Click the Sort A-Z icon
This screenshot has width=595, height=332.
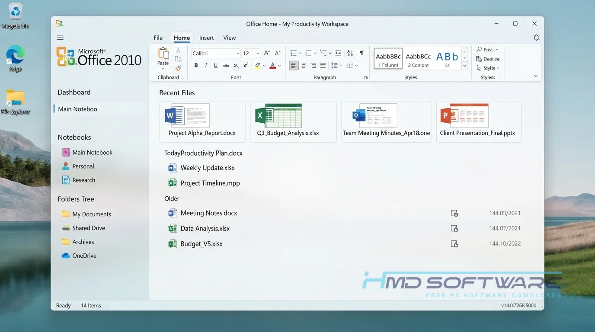coord(350,53)
